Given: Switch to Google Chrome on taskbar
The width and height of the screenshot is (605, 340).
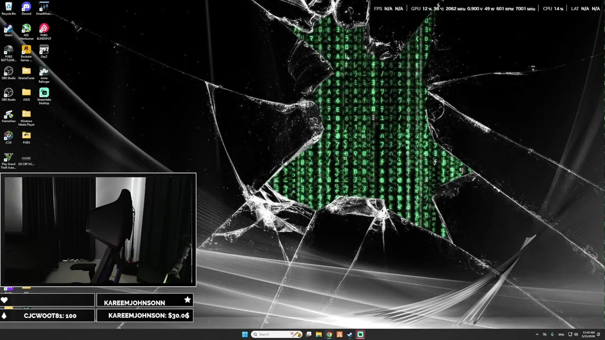Looking at the screenshot, I should pyautogui.click(x=329, y=334).
